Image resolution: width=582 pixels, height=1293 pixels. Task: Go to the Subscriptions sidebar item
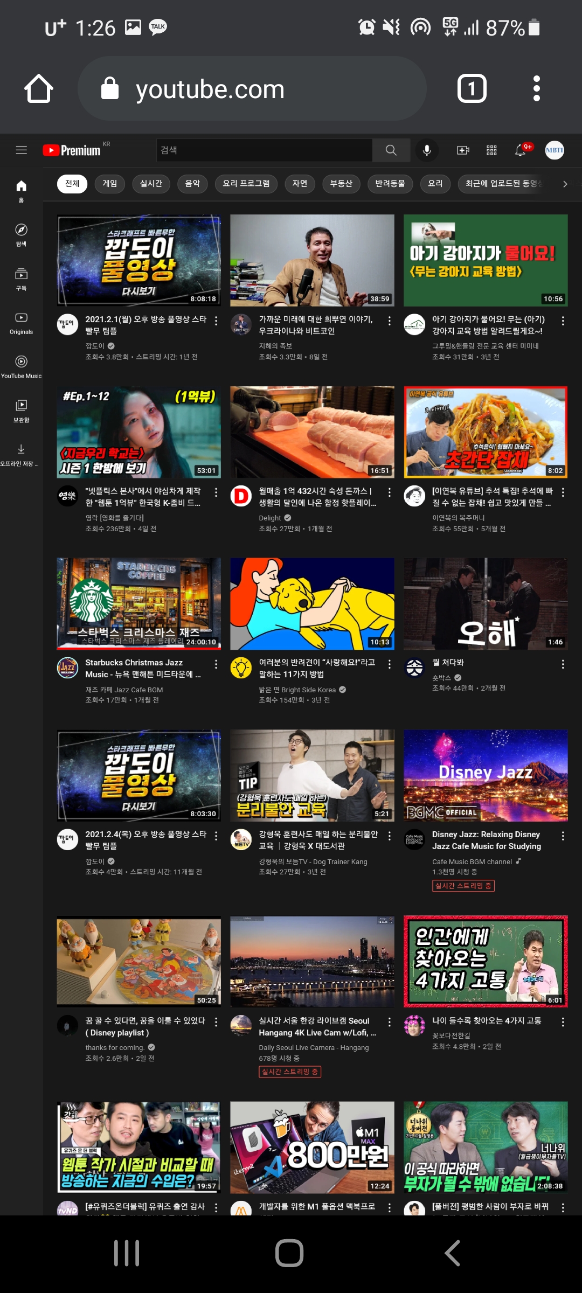(21, 279)
